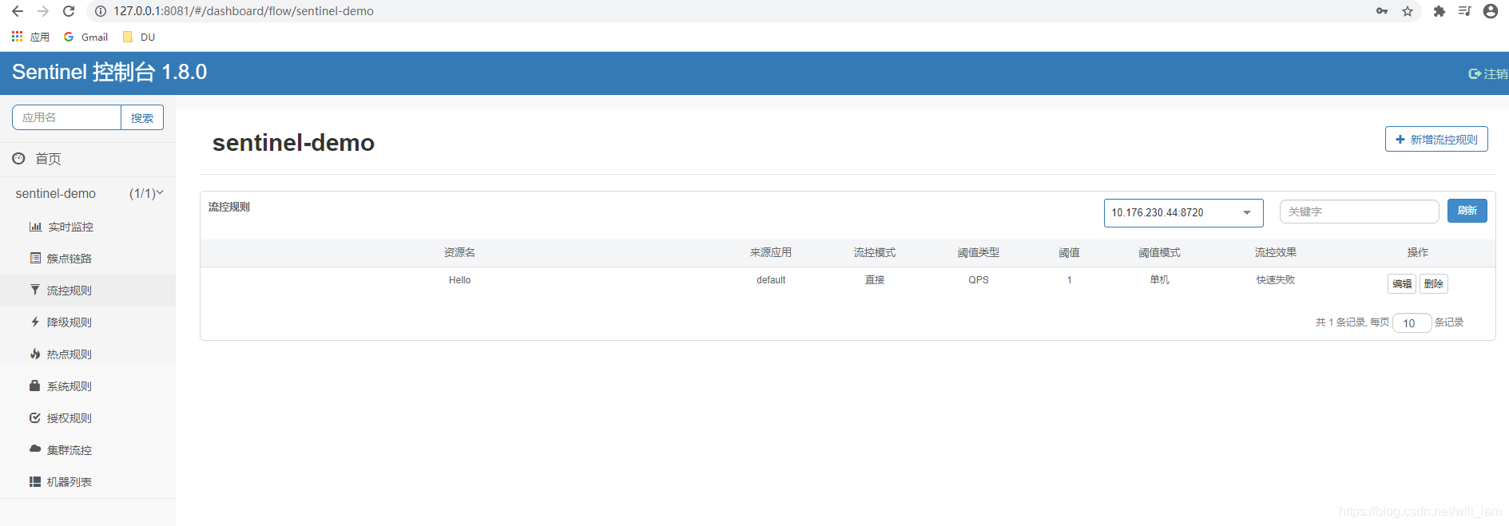This screenshot has width=1509, height=526.
Task: Click the page size field showing 10
Action: 1412,322
